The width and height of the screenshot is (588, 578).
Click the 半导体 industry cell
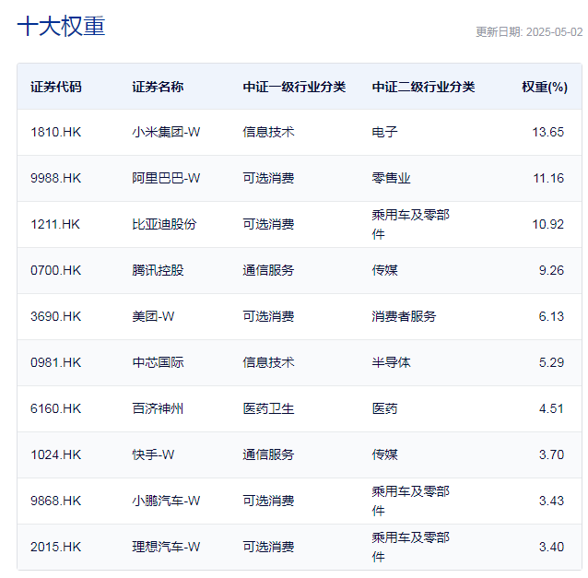[x=391, y=362]
